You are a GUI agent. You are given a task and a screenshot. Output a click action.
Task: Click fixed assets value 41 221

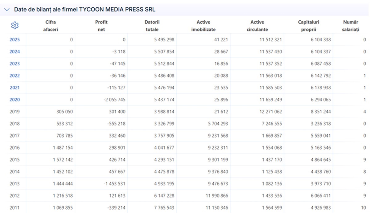pyautogui.click(x=221, y=39)
